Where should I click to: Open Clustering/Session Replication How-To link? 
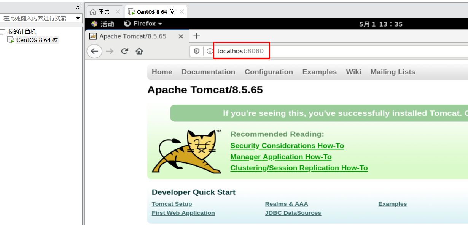(x=299, y=168)
